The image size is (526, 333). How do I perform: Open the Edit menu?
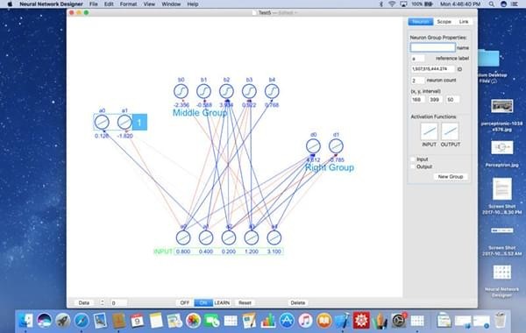[109, 4]
